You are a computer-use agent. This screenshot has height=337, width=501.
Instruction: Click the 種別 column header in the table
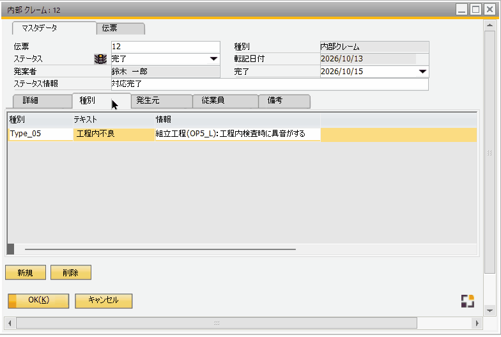tap(41, 120)
